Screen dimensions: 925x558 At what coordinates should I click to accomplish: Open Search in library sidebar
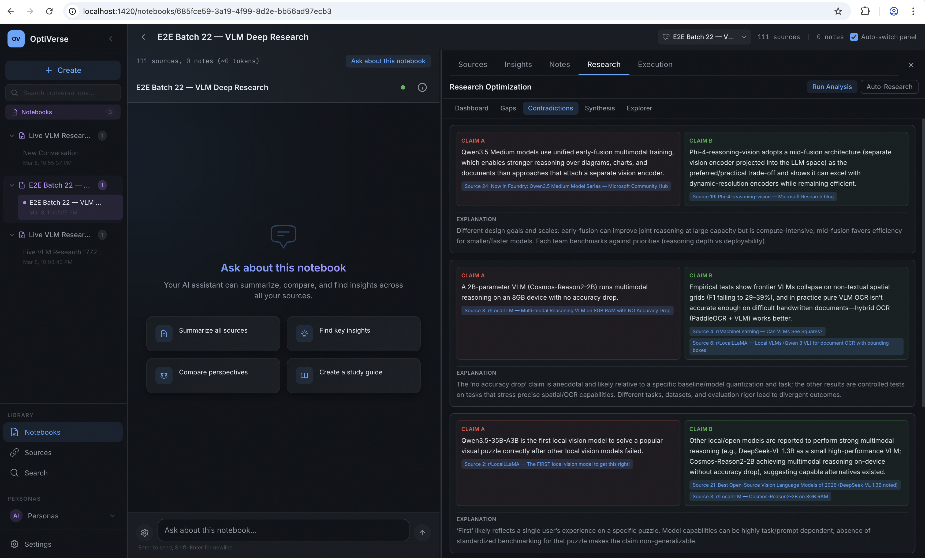[63, 473]
